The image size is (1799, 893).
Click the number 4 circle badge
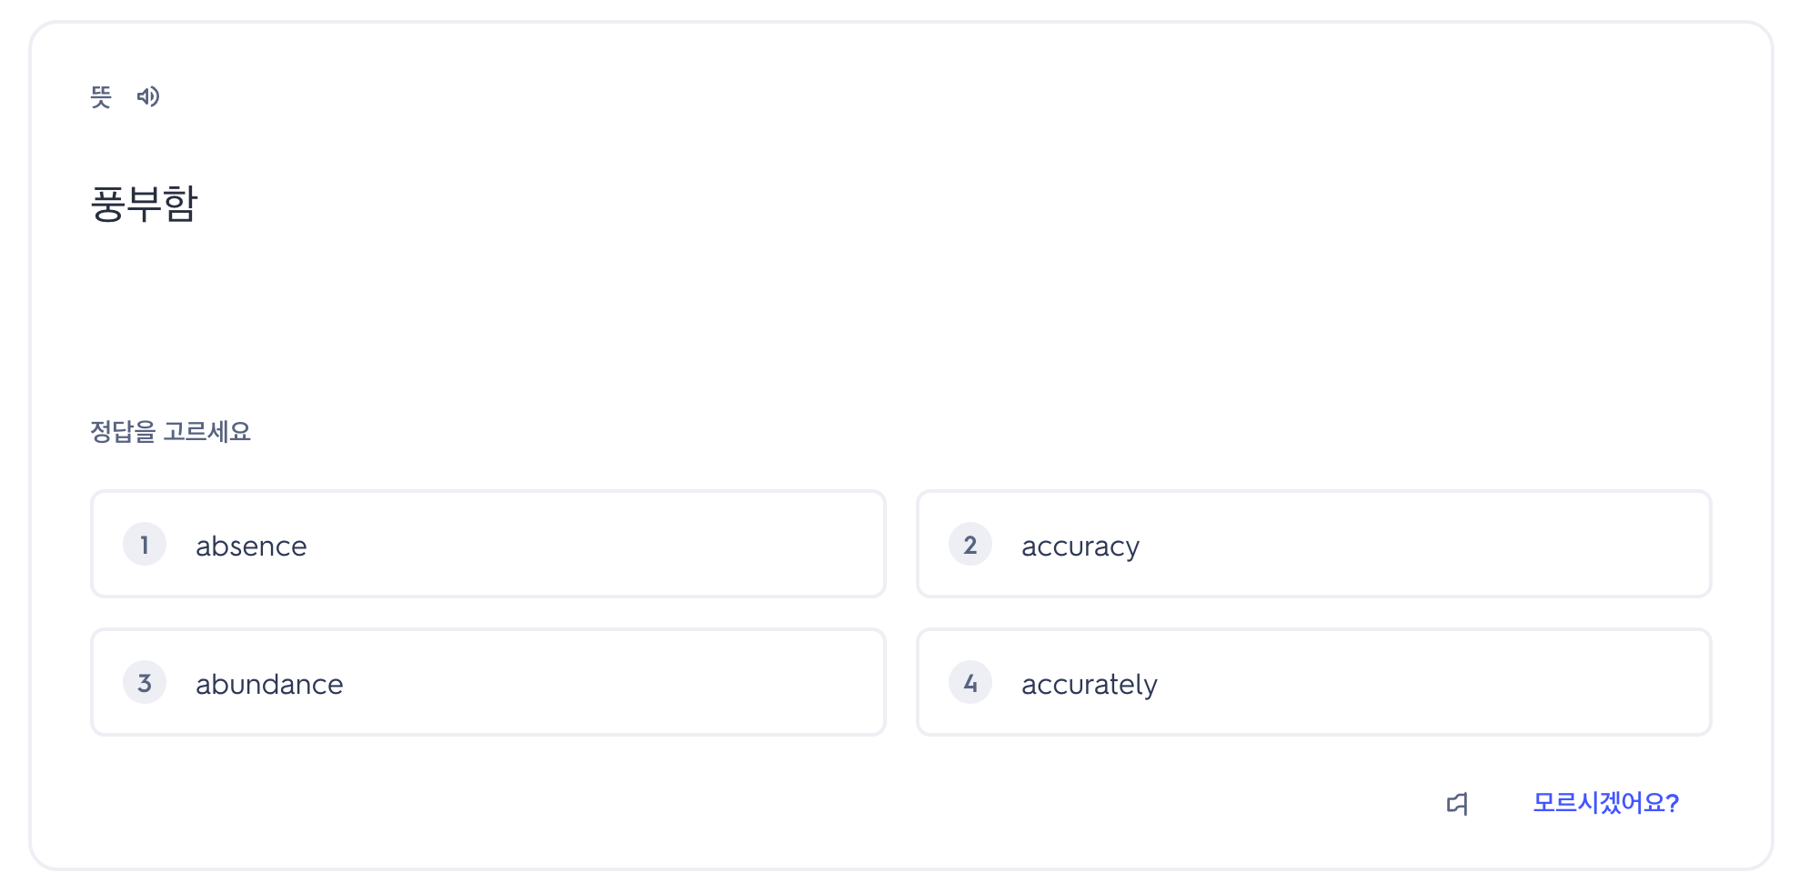tap(970, 683)
